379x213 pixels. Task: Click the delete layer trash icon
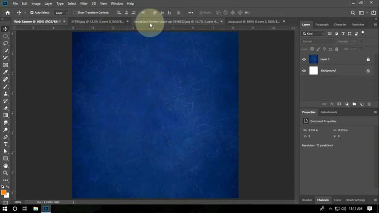pos(369,104)
